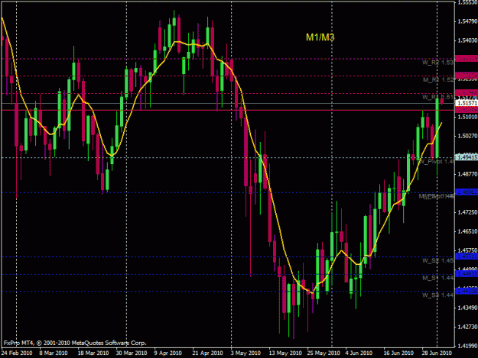The height and width of the screenshot is (358, 478).
Task: Click the W_R1 1.51 pivot label
Action: (x=437, y=97)
